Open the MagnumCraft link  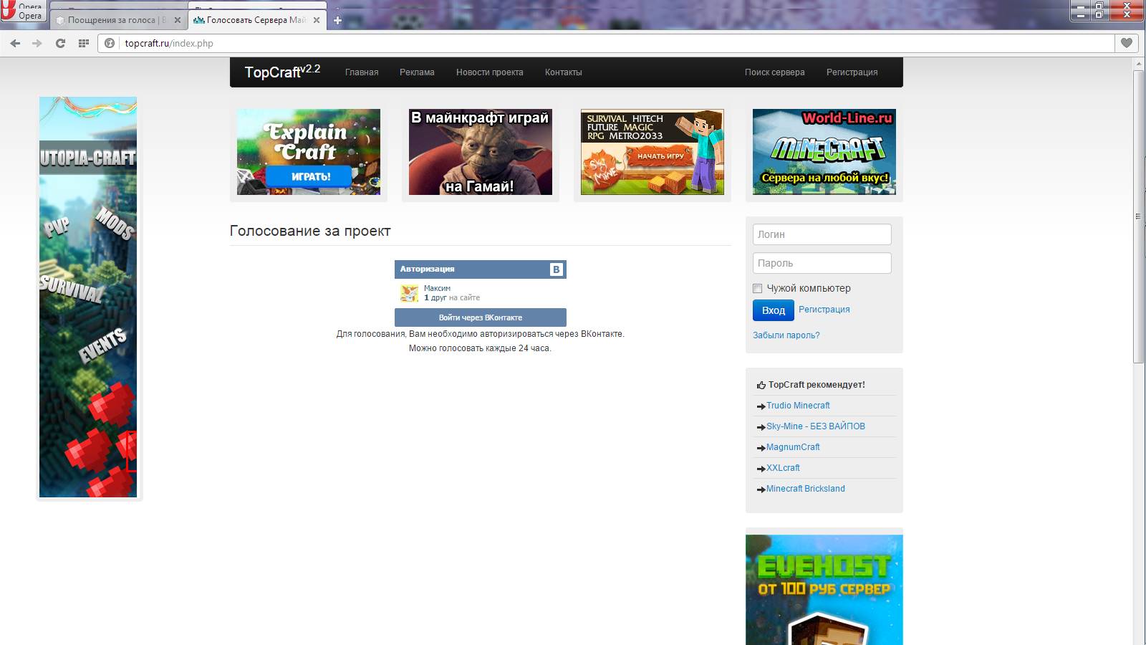[793, 447]
